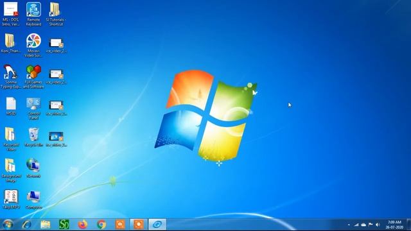Open Windows Explorer from the taskbar
Viewport: 411px width, 231px height.
tap(46, 225)
